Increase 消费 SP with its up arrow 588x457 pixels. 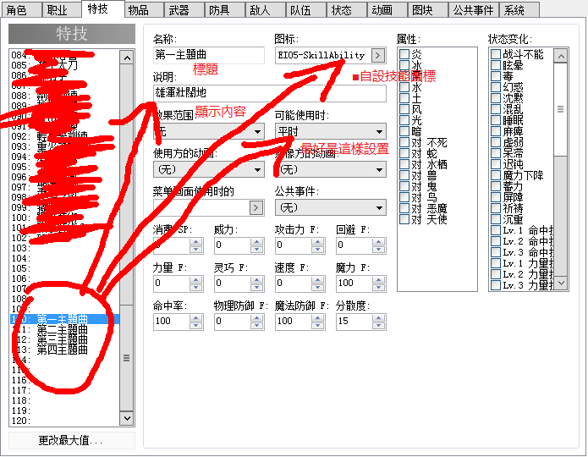pos(195,242)
